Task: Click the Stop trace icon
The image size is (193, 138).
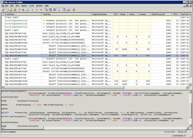Action: coord(41,10)
